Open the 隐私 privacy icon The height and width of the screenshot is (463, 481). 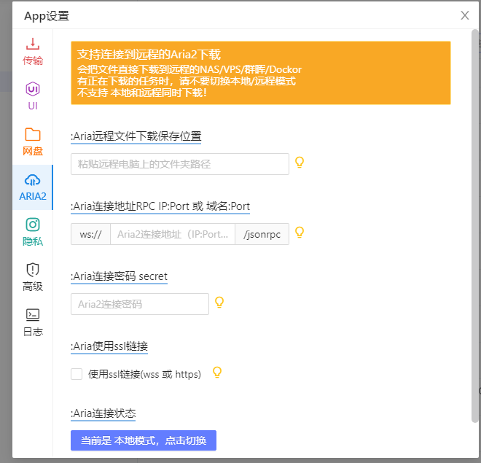(33, 225)
